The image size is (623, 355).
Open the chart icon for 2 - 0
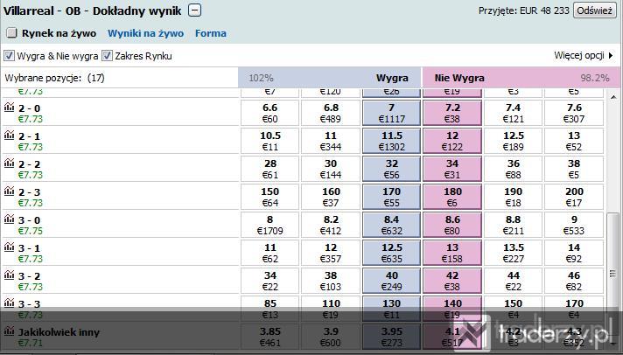9,107
